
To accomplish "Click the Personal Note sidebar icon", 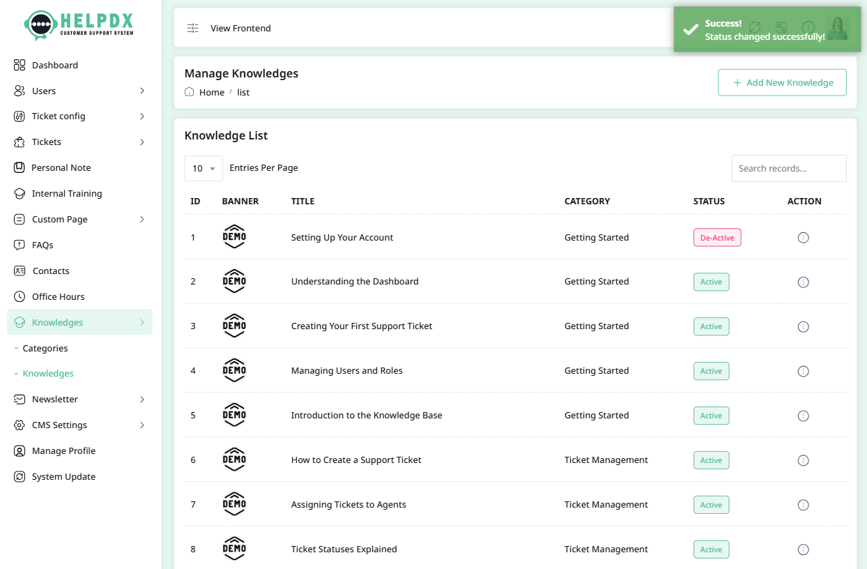I will (x=20, y=167).
